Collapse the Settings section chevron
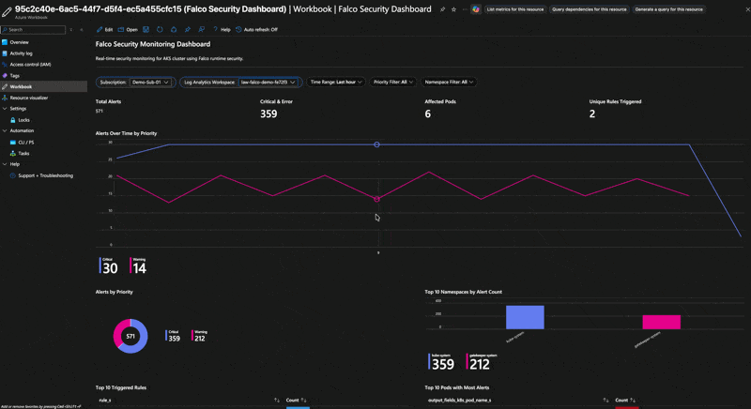The height and width of the screenshot is (409, 751). click(5, 109)
